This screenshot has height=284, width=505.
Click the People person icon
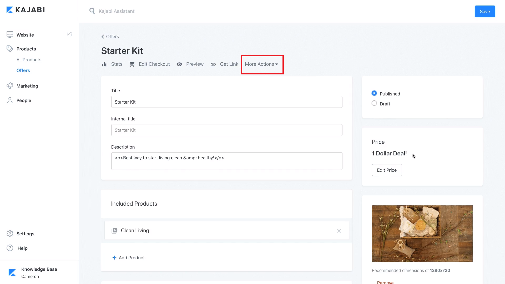[10, 100]
